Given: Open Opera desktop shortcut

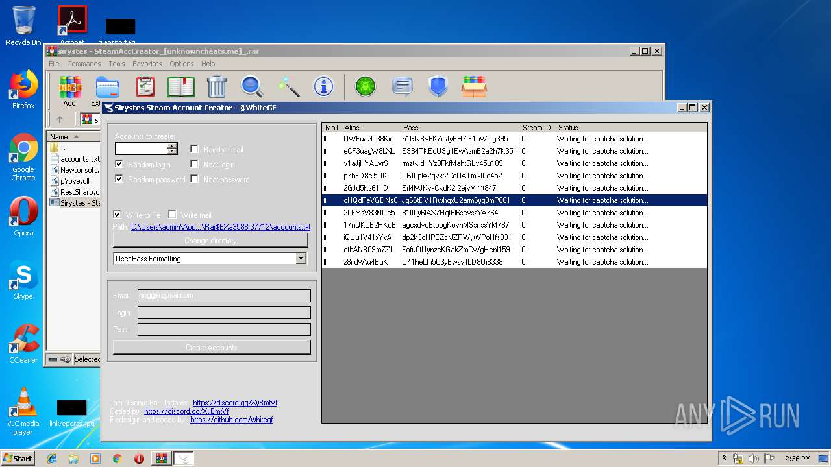Looking at the screenshot, I should point(23,216).
